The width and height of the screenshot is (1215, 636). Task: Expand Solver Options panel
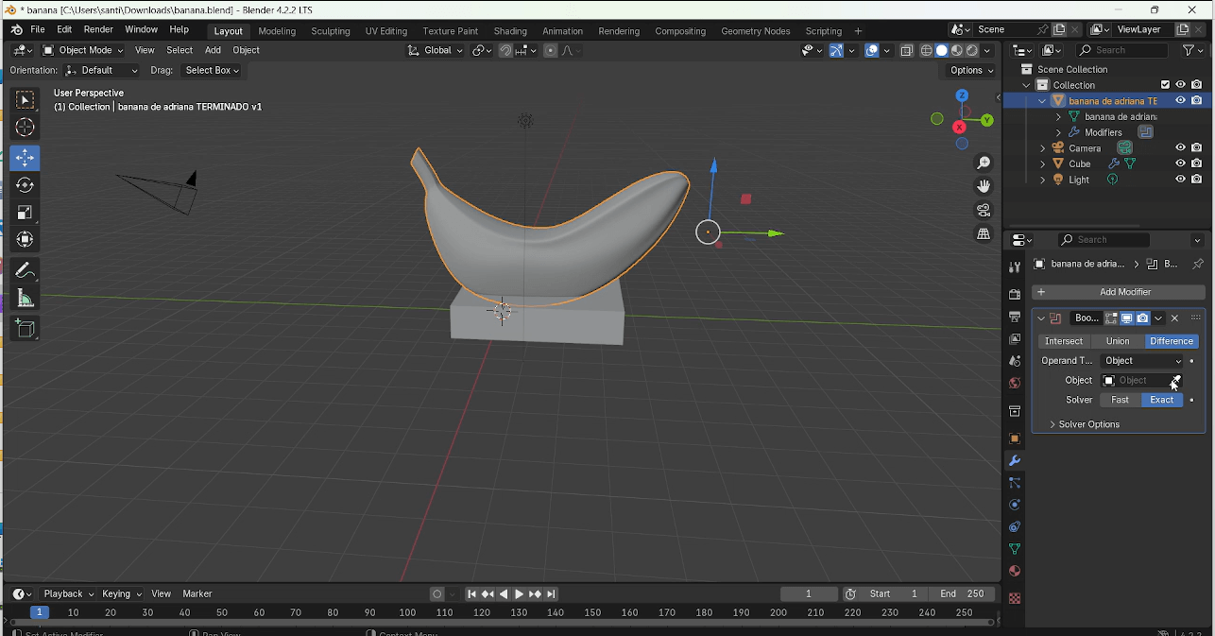pyautogui.click(x=1088, y=424)
